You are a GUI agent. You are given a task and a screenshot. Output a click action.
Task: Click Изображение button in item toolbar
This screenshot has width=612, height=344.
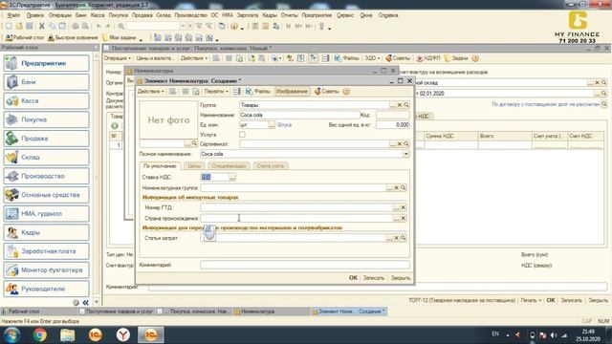292,92
